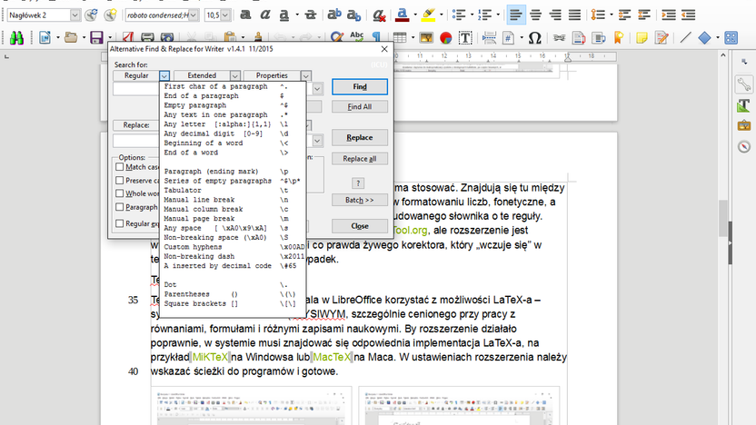The height and width of the screenshot is (425, 756).
Task: Click the Insert Text Box icon
Action: 465,37
